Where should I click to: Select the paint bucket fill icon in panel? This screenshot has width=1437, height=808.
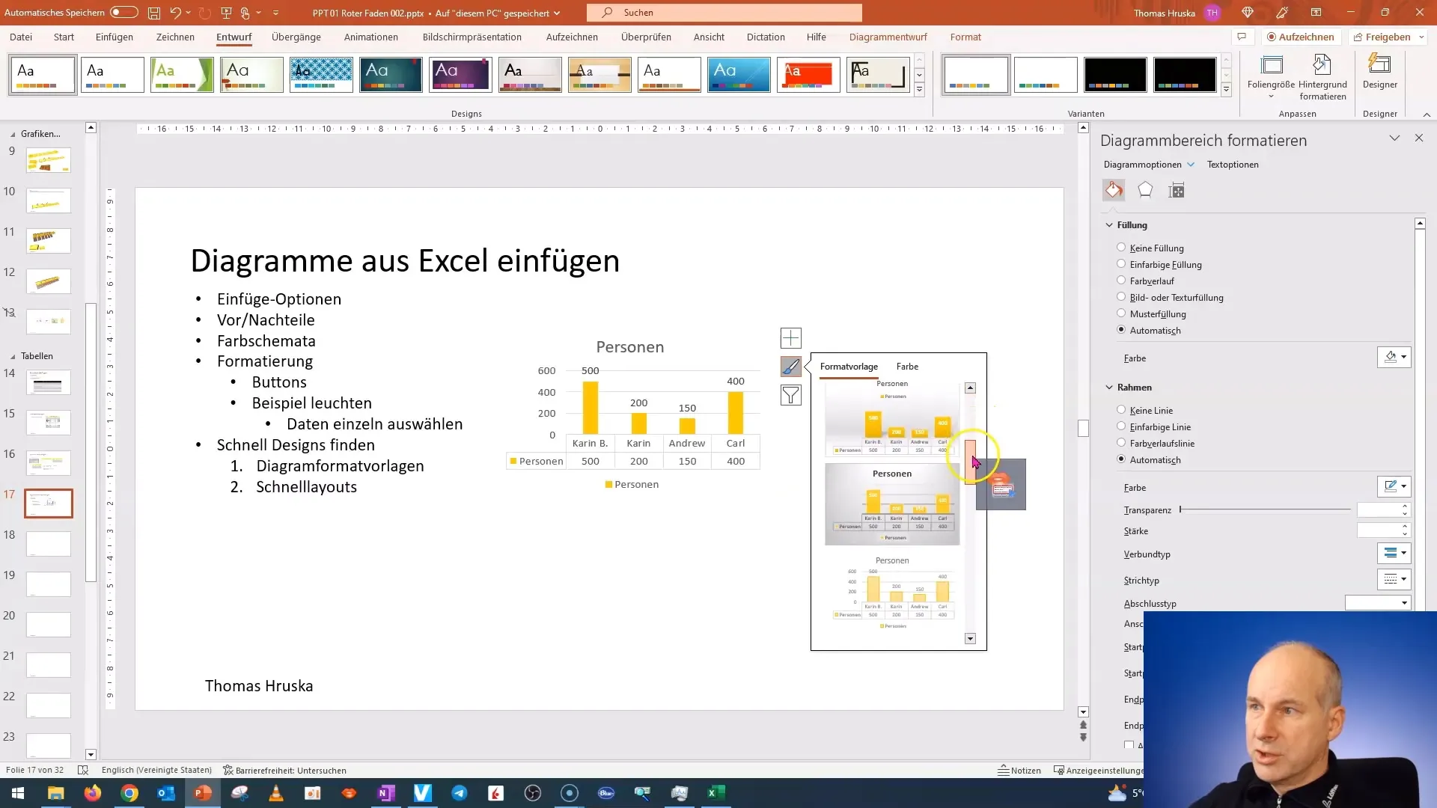click(x=1113, y=189)
